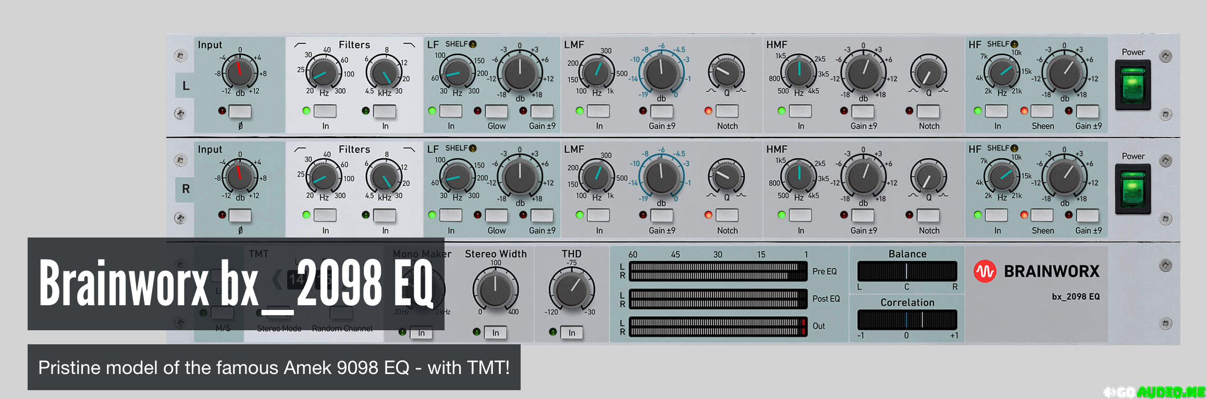Toggle L channel HF Gain ±9 button
The height and width of the screenshot is (399, 1207).
click(1088, 111)
